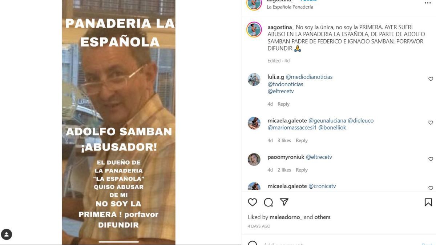View others who liked the post
The image size is (436, 245).
pyautogui.click(x=322, y=217)
